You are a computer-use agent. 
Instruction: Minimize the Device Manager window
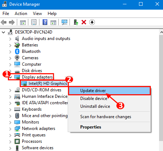(125, 4)
